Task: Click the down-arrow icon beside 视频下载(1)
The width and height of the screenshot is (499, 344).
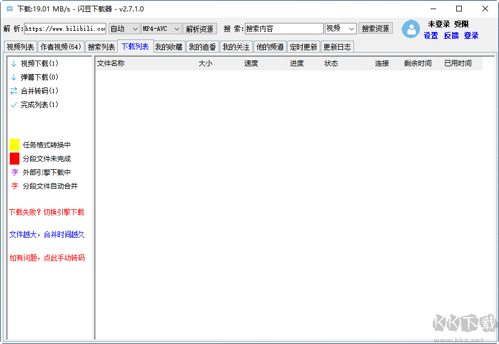Action: point(14,63)
